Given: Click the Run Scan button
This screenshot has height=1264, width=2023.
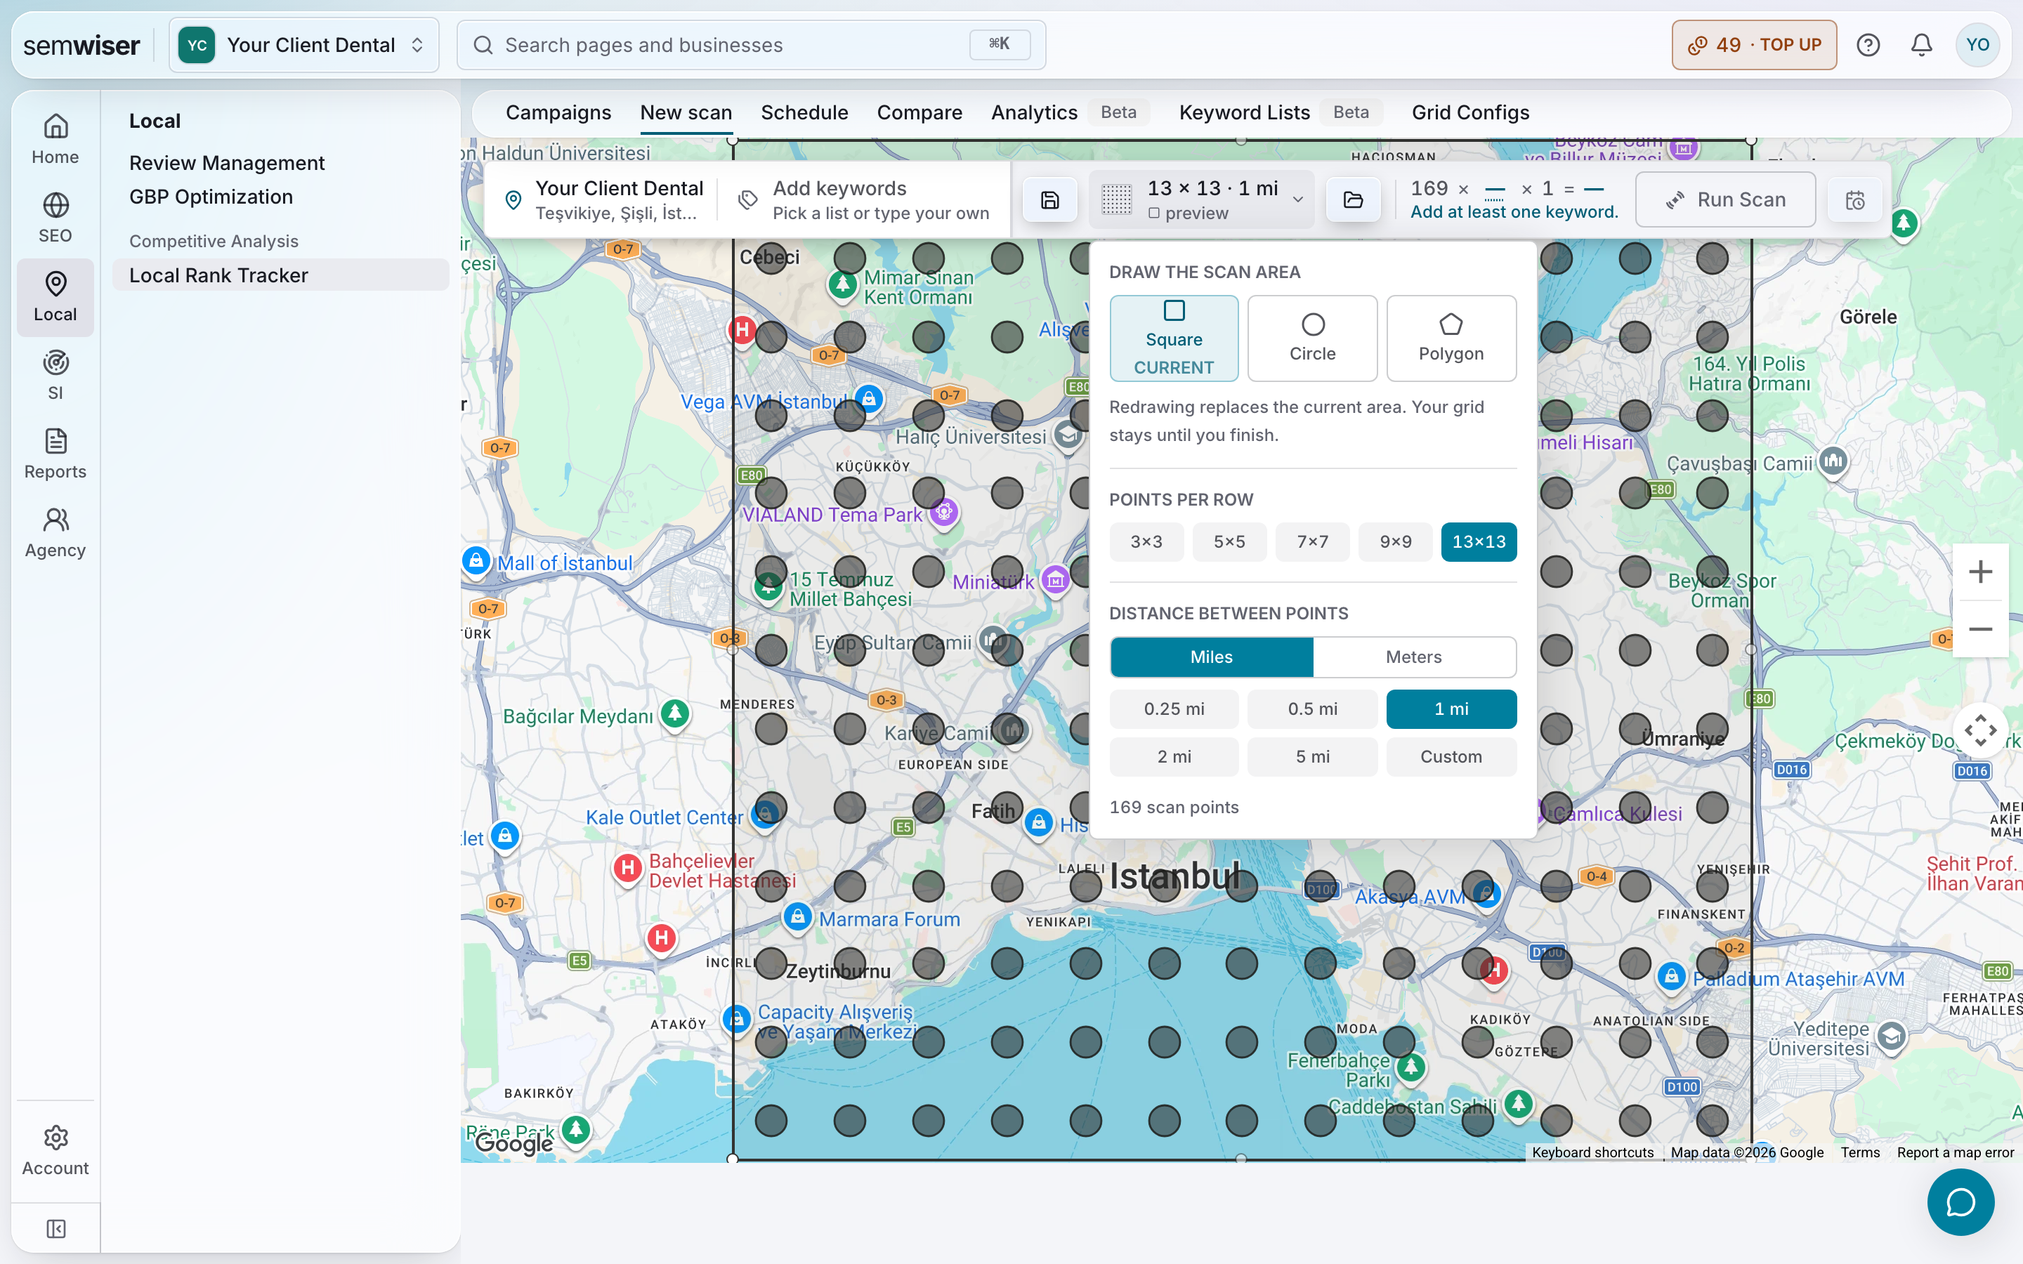Looking at the screenshot, I should tap(1725, 200).
